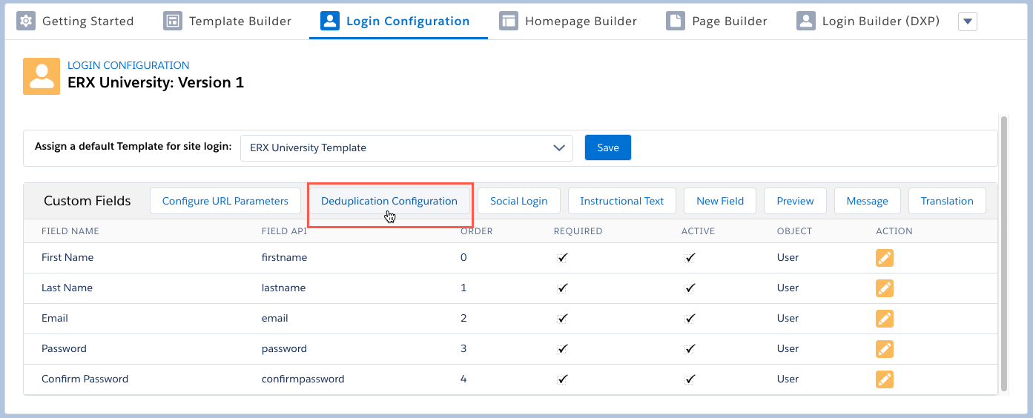Open the Template Builder tab
The image size is (1033, 418).
240,21
